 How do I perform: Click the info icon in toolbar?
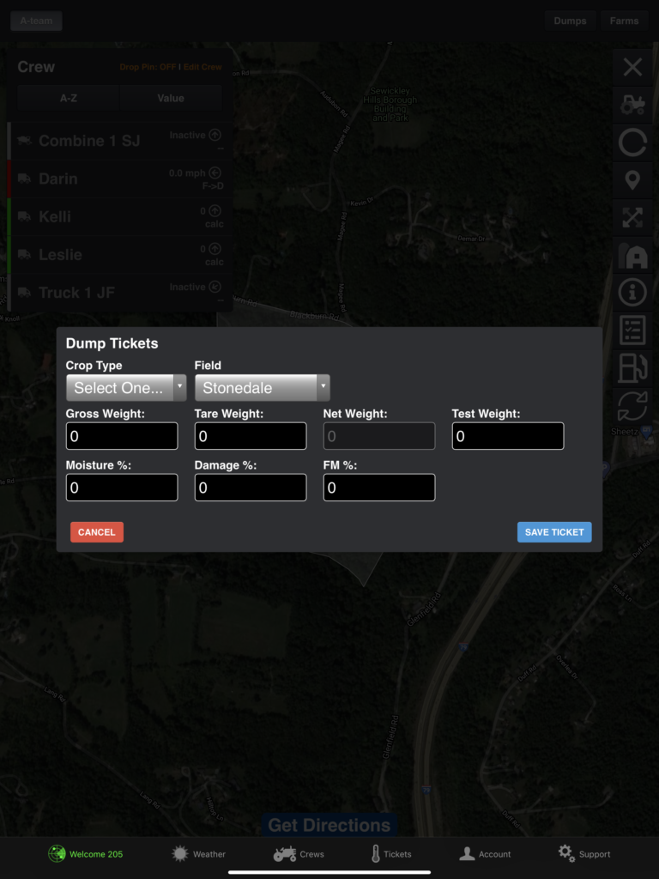632,293
